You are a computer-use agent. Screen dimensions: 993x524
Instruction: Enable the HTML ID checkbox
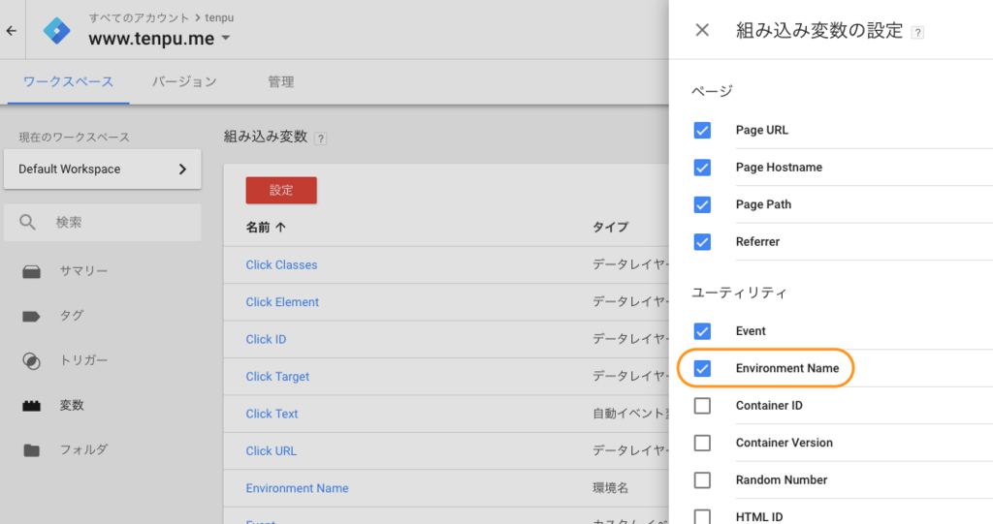click(x=702, y=516)
